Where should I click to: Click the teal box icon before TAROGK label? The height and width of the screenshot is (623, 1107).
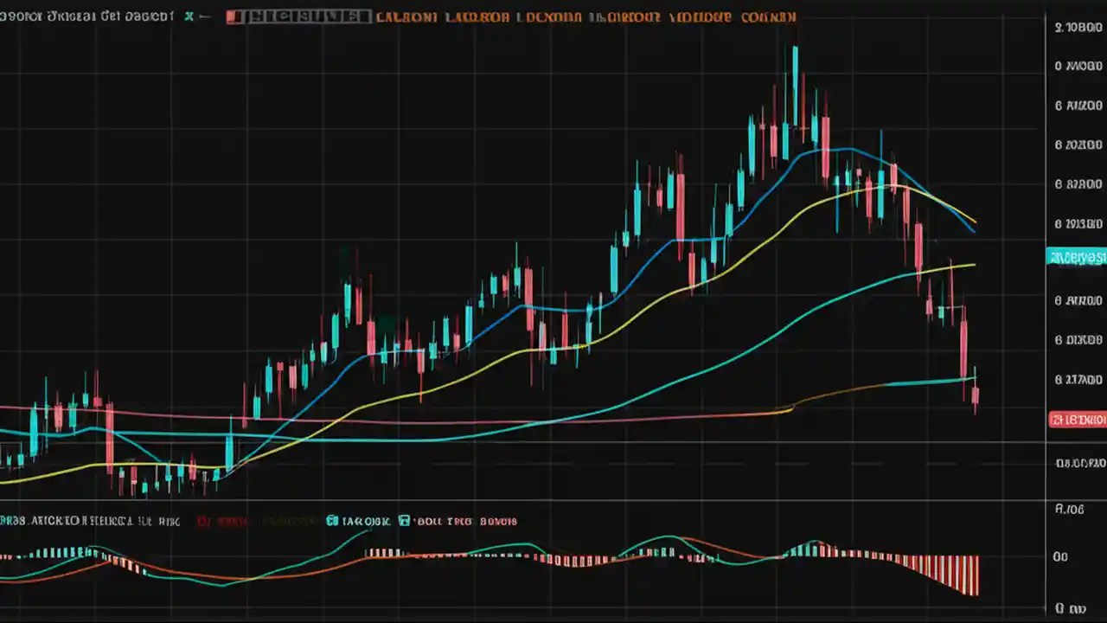click(332, 521)
